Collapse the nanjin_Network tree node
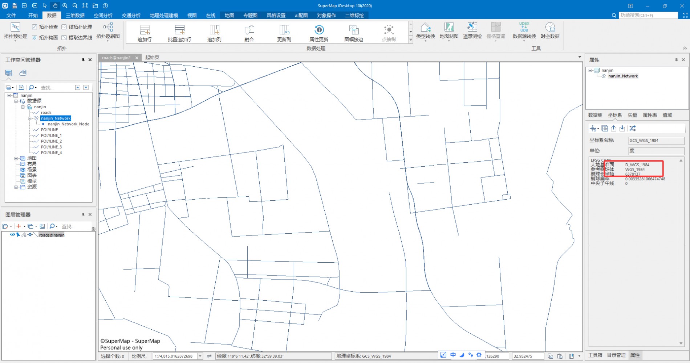 (x=30, y=118)
